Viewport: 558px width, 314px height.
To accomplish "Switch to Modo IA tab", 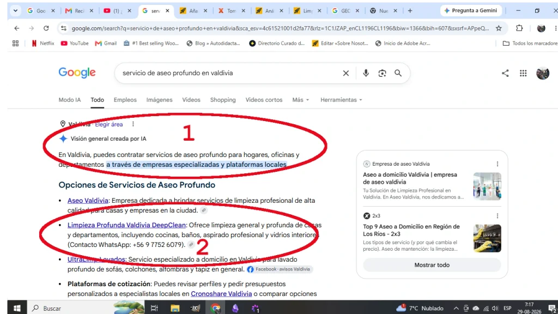I will 70,100.
